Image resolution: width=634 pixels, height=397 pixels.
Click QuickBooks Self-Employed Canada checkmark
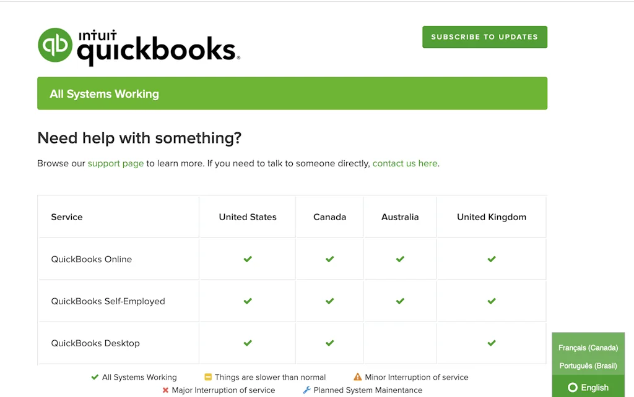[329, 301]
